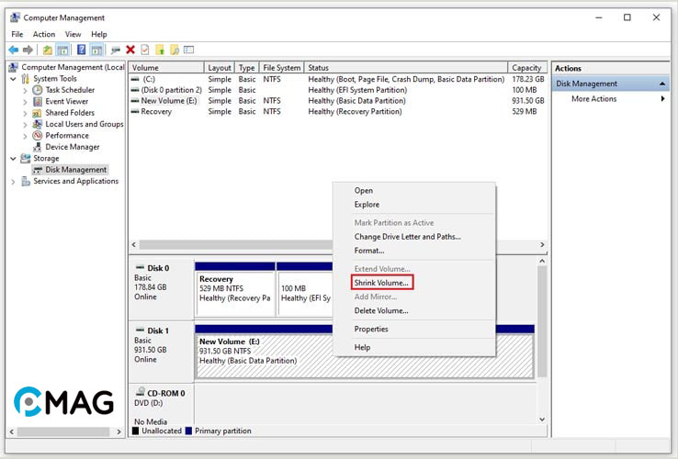678x459 pixels.
Task: Open Local Users and Groups node
Action: tap(84, 124)
